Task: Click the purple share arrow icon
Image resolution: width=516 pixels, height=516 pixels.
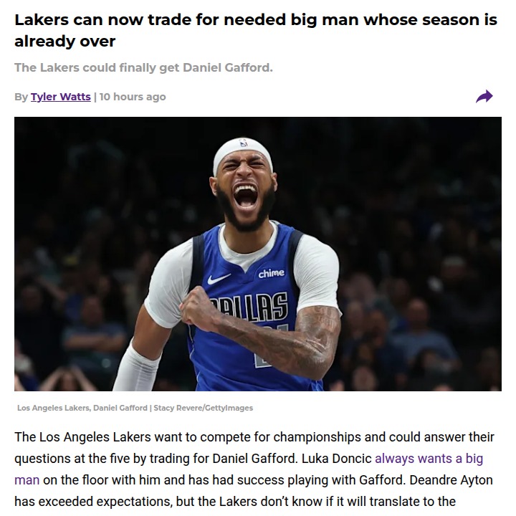Action: tap(484, 97)
